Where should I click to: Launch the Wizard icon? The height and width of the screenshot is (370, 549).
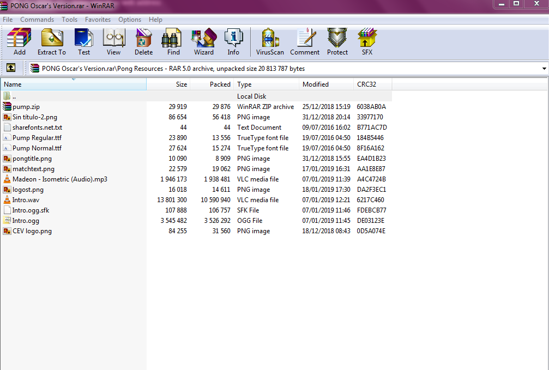[x=204, y=38]
